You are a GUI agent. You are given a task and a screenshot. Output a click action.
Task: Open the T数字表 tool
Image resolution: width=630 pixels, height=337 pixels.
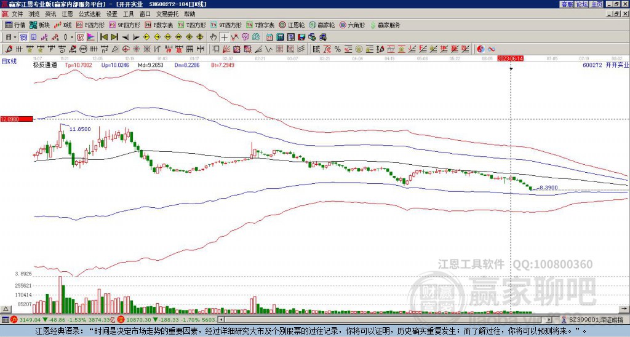pyautogui.click(x=260, y=25)
